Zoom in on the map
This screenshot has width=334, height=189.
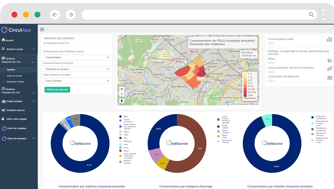122,89
